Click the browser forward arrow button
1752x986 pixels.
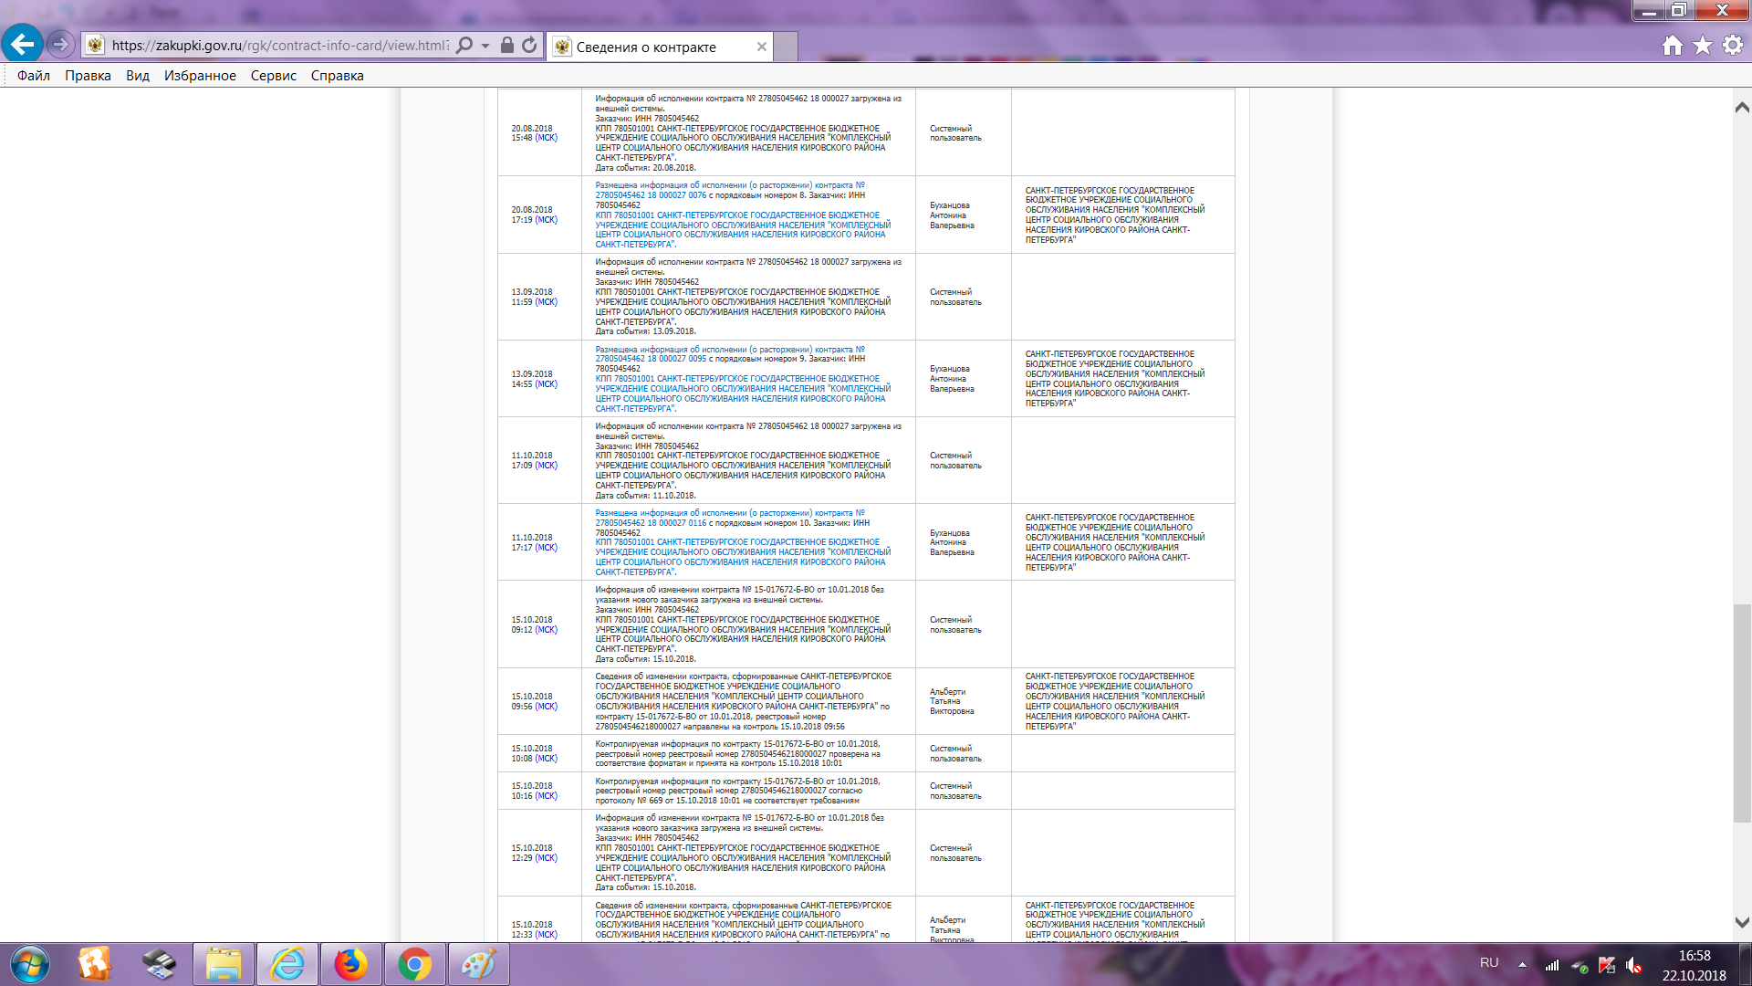(60, 44)
